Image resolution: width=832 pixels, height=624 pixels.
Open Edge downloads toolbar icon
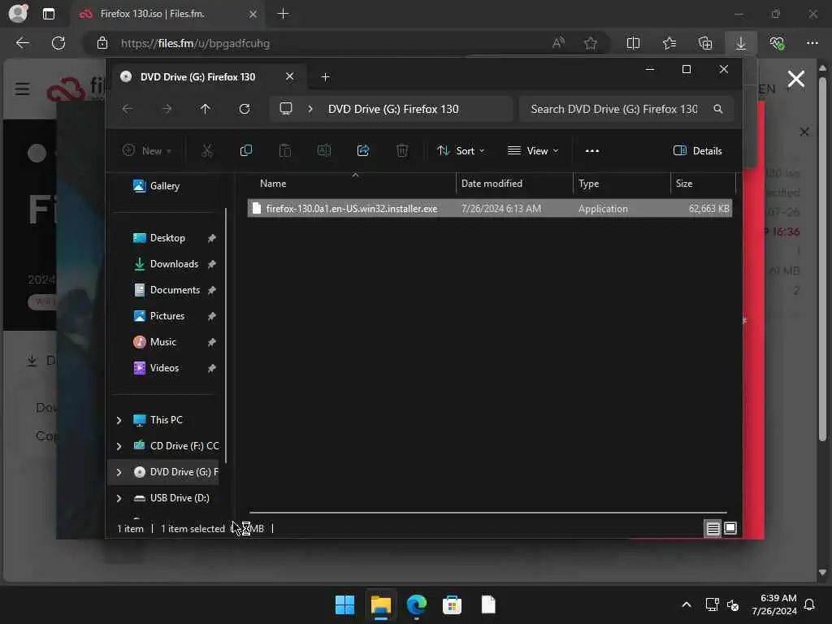[x=741, y=43]
